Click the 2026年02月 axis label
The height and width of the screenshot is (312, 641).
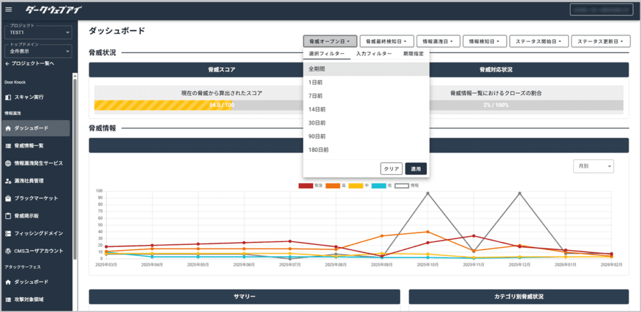point(612,264)
